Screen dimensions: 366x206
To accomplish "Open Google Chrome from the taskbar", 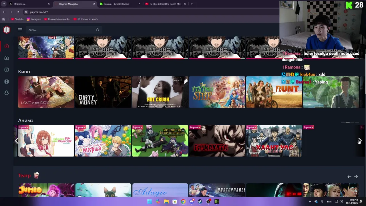I will (183, 201).
